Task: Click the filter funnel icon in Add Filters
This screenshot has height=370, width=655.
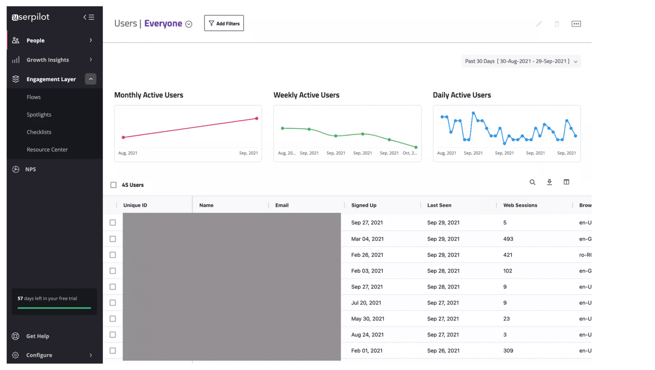Action: pyautogui.click(x=212, y=23)
